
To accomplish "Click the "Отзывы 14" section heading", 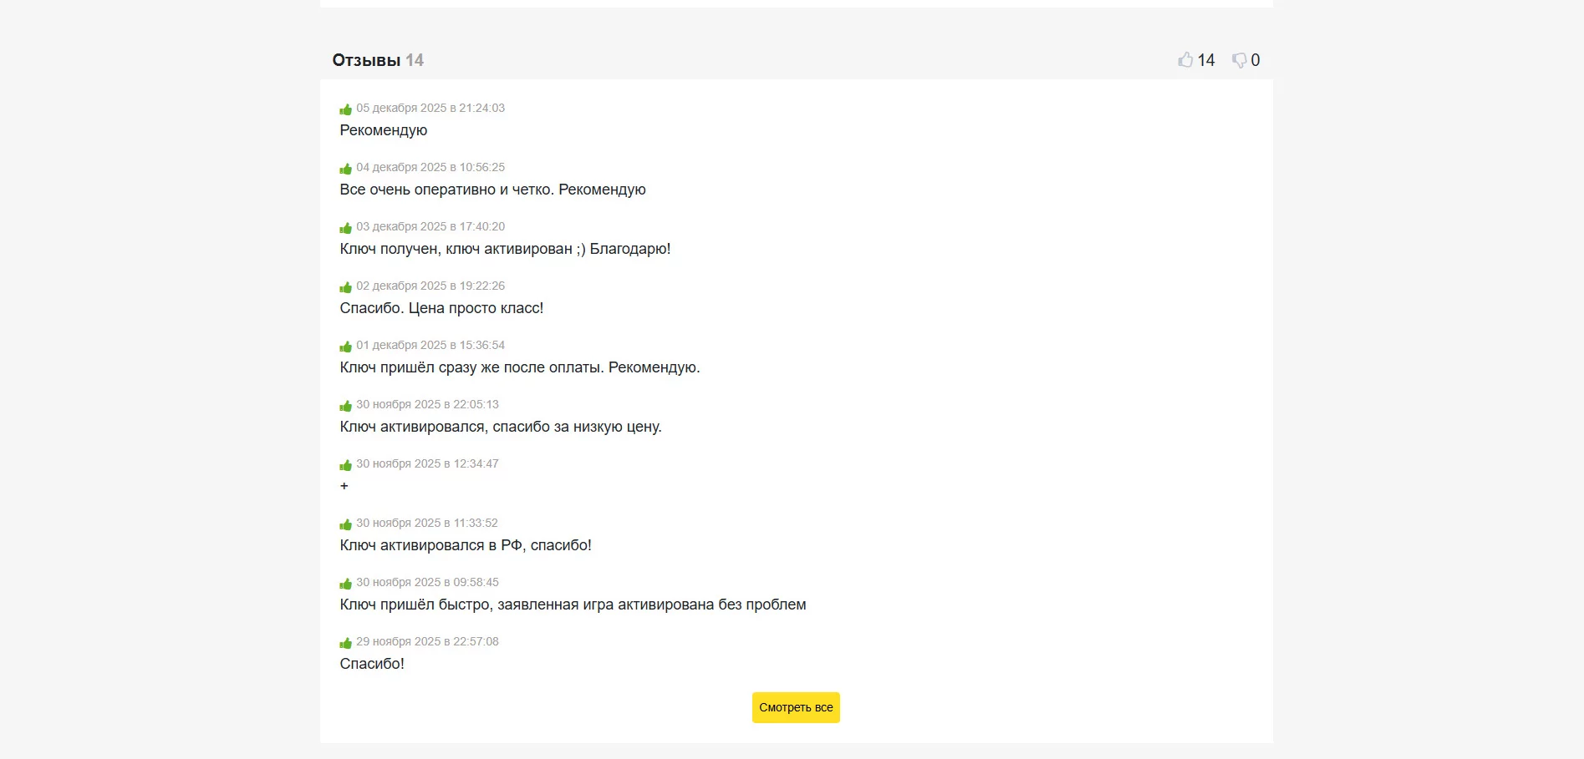I will [x=378, y=60].
